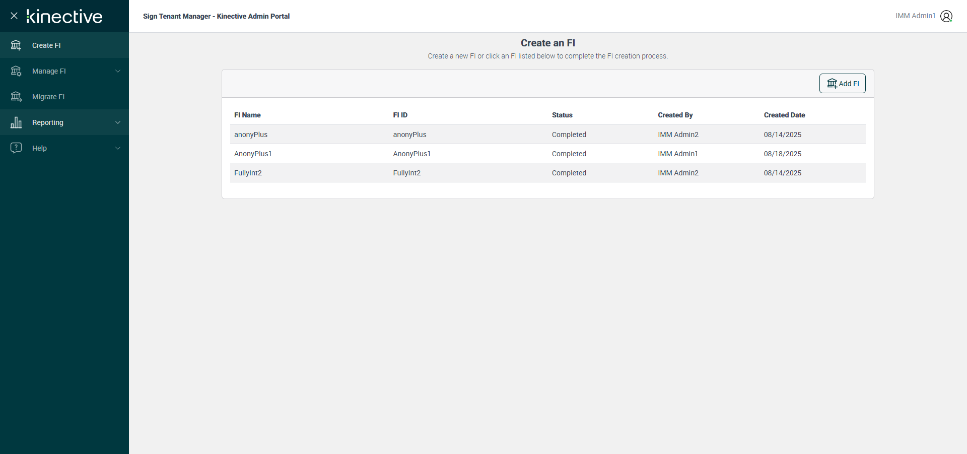The image size is (967, 454).
Task: Open the user profile avatar icon
Action: point(946,16)
